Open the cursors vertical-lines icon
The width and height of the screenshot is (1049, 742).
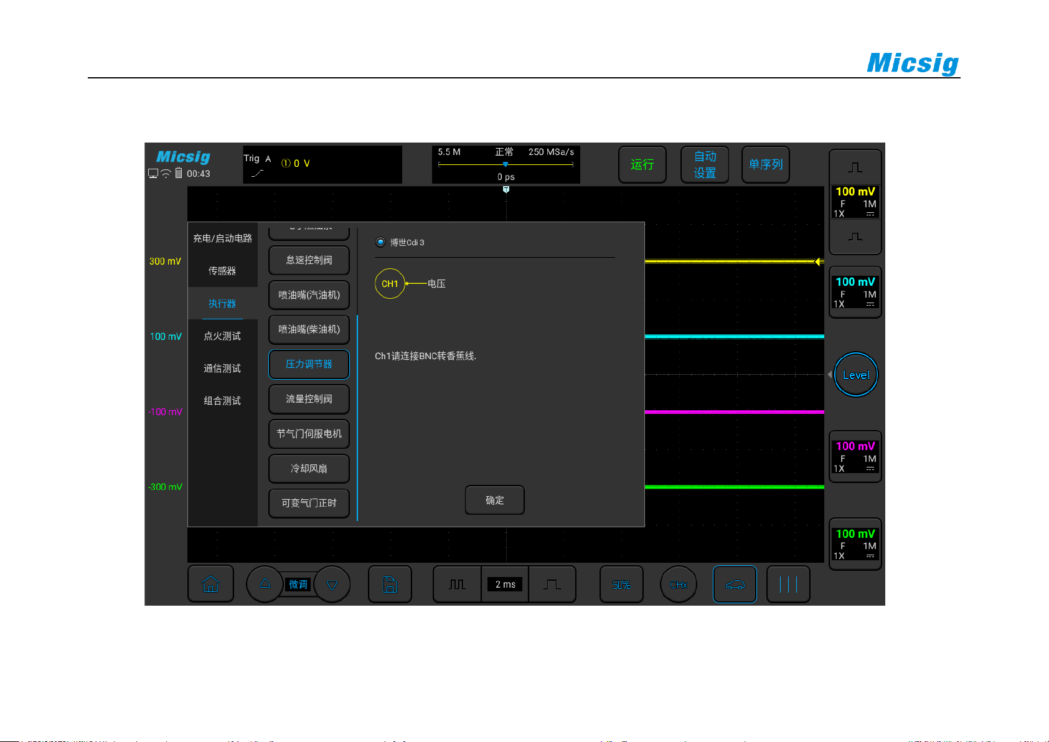(x=788, y=585)
